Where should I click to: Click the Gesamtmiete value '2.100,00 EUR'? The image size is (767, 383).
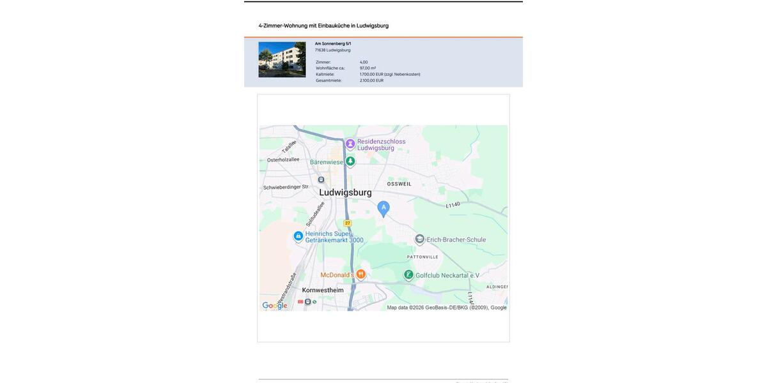click(x=371, y=80)
